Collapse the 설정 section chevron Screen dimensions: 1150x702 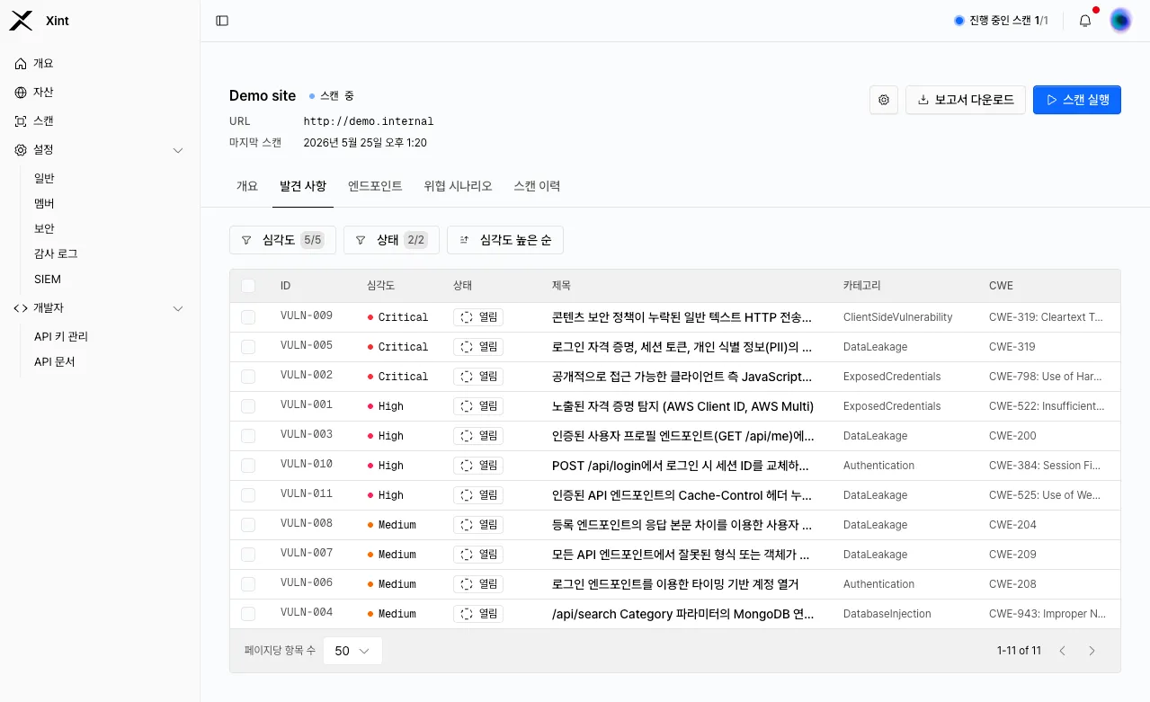[x=178, y=150]
